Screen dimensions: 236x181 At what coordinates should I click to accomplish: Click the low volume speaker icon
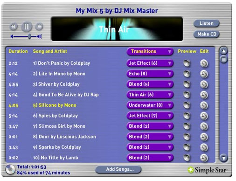12,36
